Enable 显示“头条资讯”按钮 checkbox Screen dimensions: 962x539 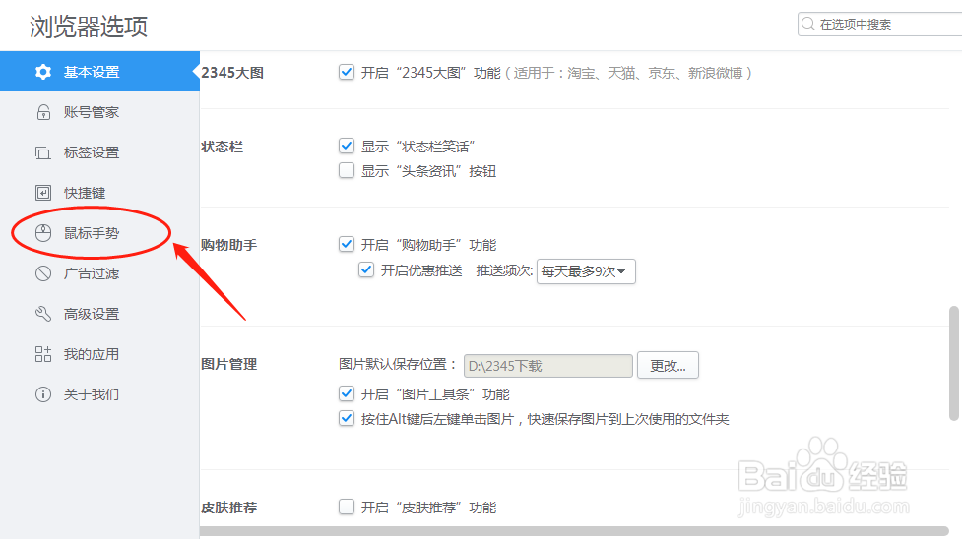347,170
